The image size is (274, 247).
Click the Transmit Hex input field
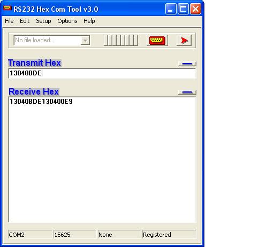pyautogui.click(x=102, y=73)
